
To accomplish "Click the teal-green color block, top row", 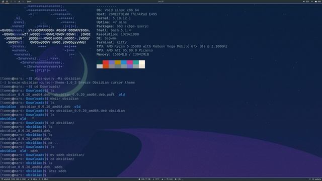I will click(136, 62).
